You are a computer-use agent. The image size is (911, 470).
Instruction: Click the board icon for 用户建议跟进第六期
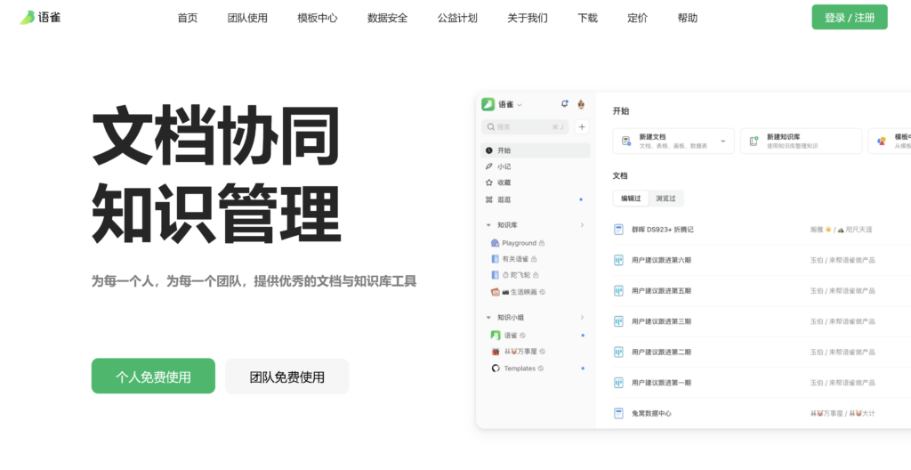pos(619,260)
